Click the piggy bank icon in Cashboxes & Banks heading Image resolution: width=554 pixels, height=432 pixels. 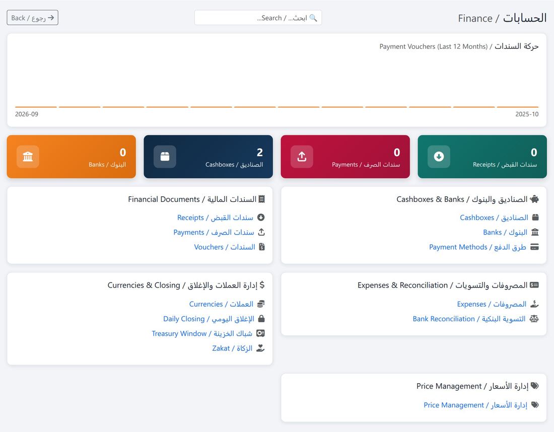point(534,199)
